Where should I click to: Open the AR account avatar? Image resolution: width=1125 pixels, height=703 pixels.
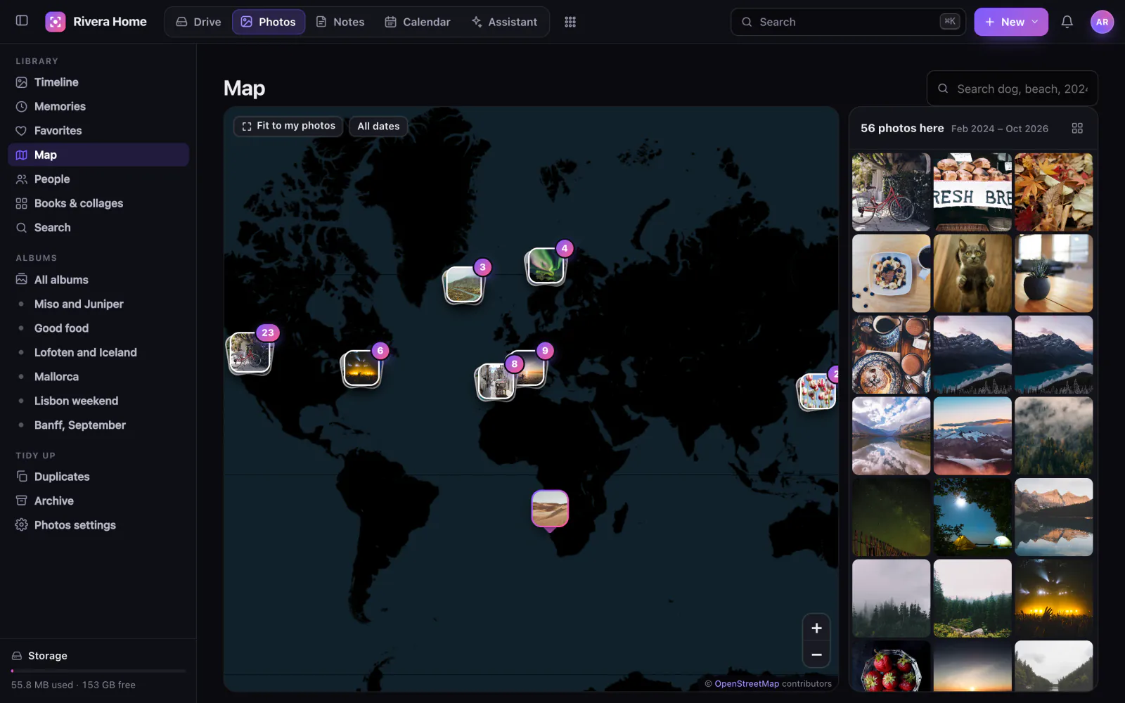pyautogui.click(x=1102, y=22)
